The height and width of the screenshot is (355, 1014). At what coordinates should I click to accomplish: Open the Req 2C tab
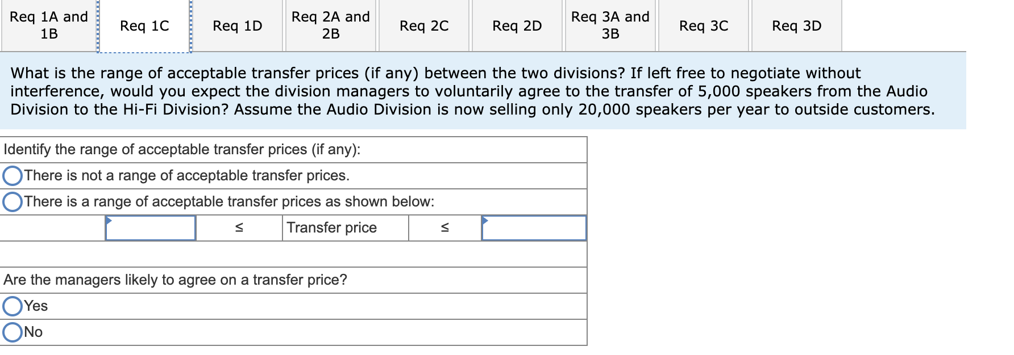[423, 26]
